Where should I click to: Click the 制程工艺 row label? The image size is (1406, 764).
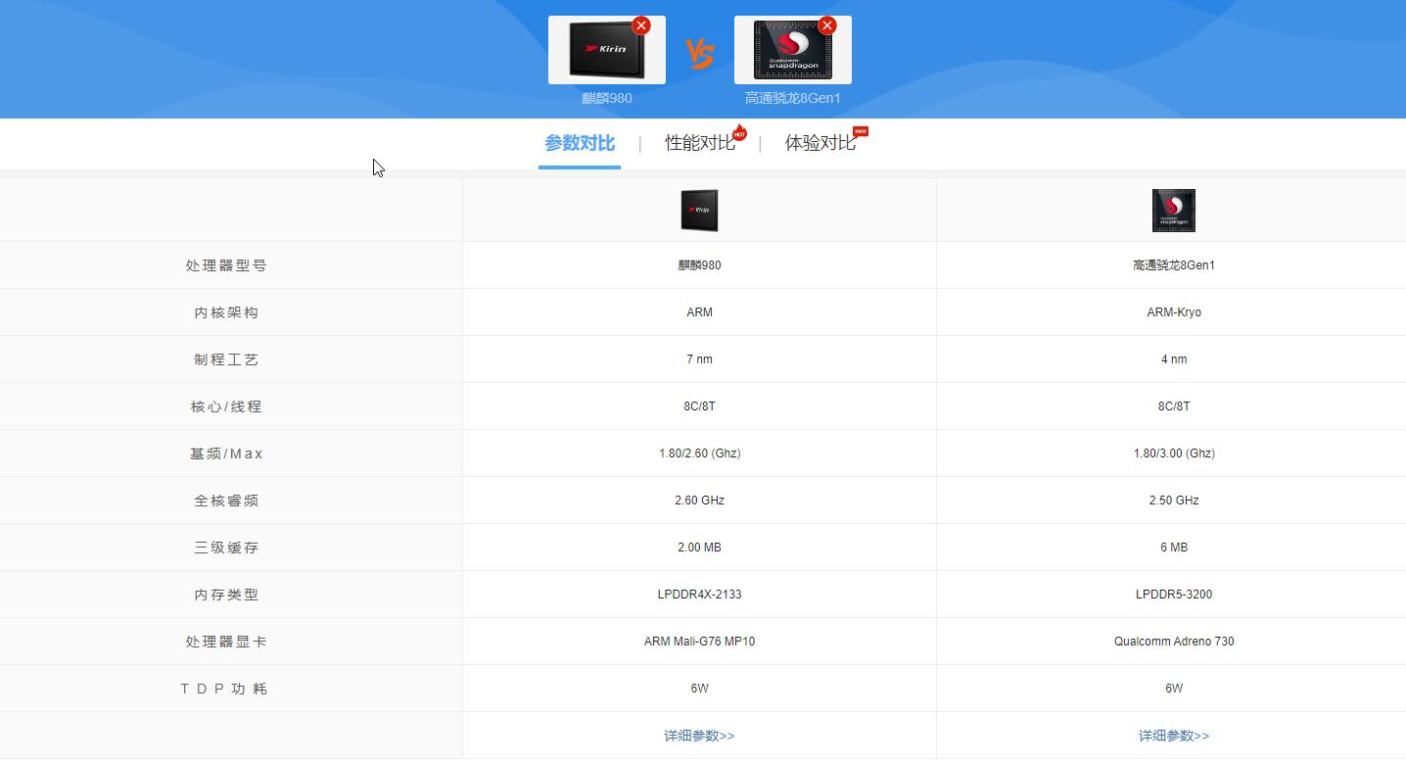(226, 359)
